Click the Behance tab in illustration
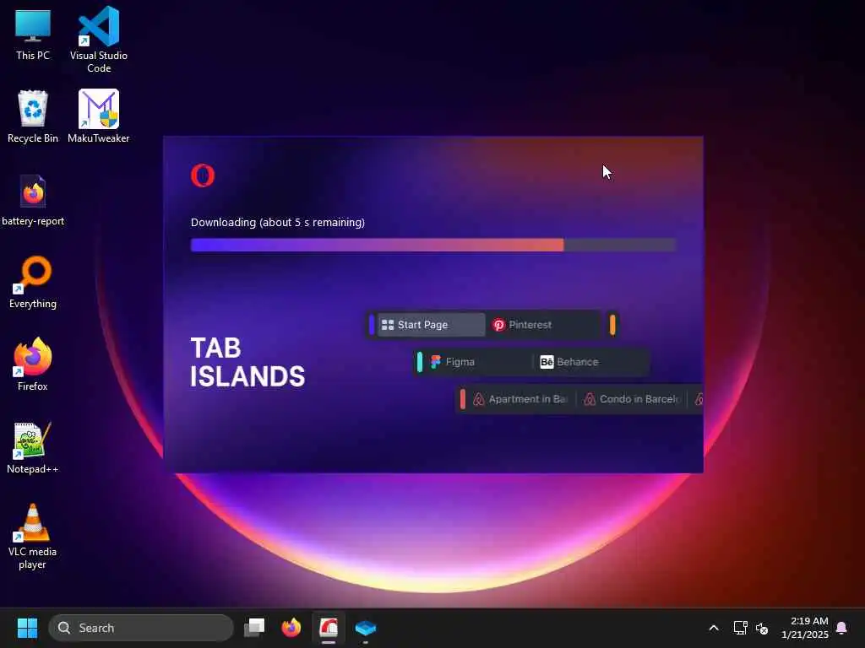 click(x=590, y=362)
